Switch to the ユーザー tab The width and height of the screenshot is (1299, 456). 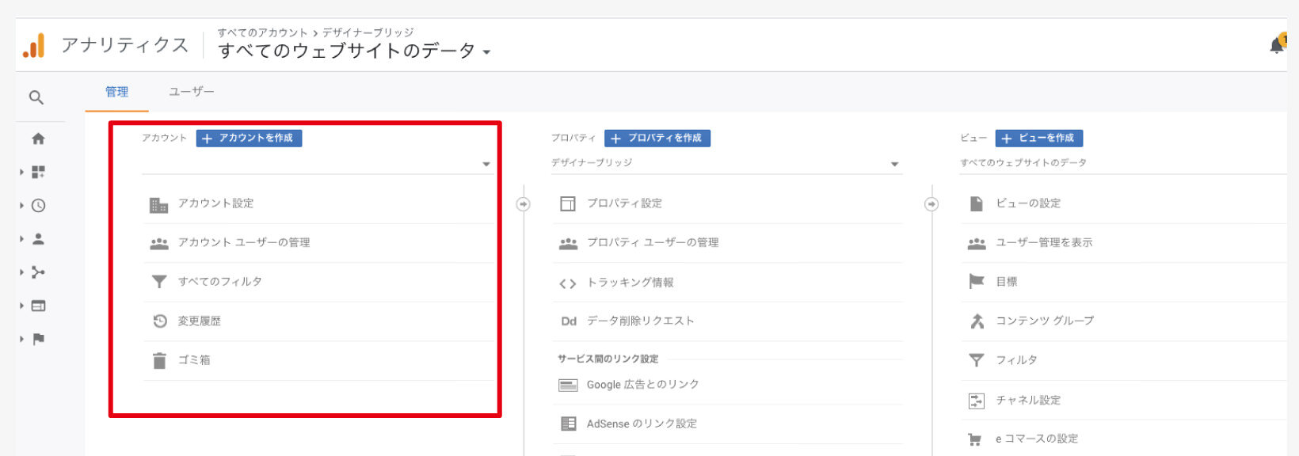(191, 92)
